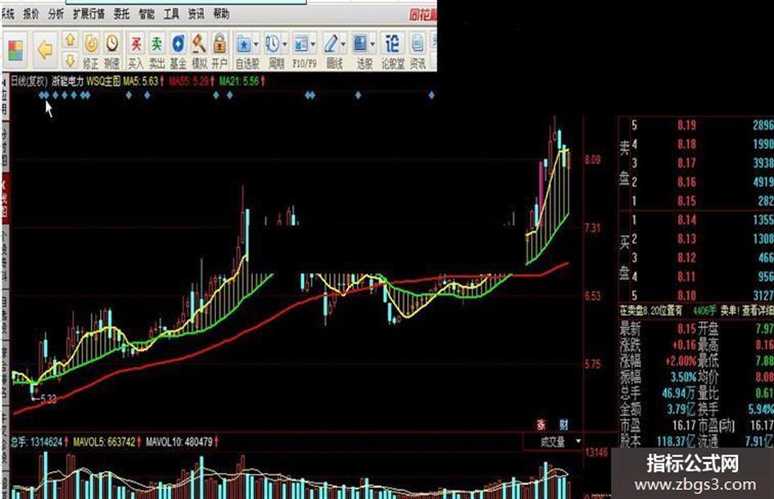Click sell level 2 price 8.16
Viewport: 774px width, 499px height.
pyautogui.click(x=686, y=182)
